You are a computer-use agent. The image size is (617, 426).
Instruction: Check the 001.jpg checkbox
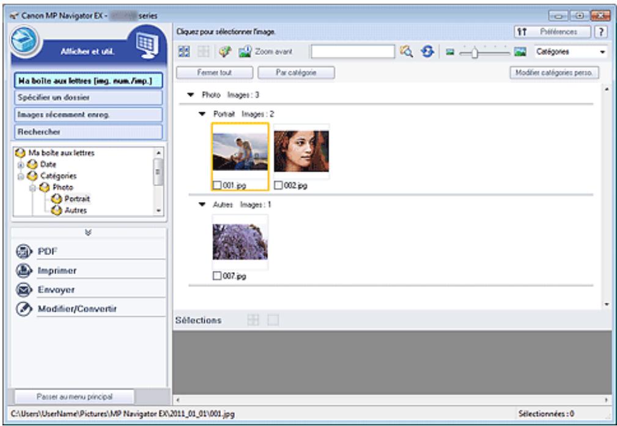(217, 186)
